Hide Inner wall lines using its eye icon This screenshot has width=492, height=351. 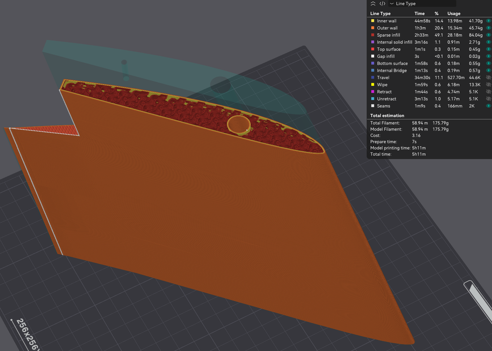488,21
